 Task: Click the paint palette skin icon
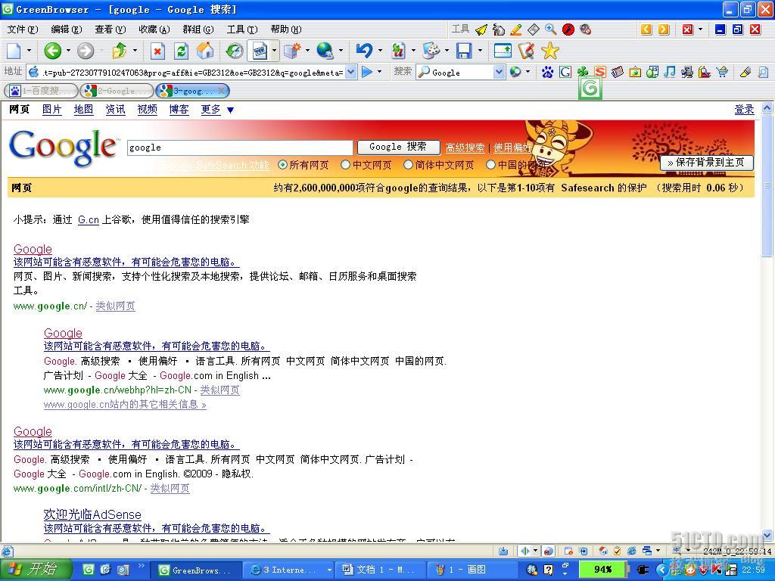coord(431,51)
